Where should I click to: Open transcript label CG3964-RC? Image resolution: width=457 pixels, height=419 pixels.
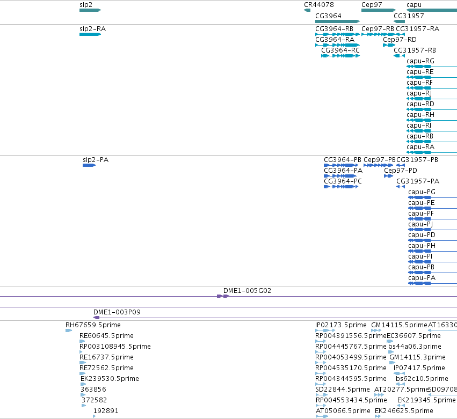[340, 50]
